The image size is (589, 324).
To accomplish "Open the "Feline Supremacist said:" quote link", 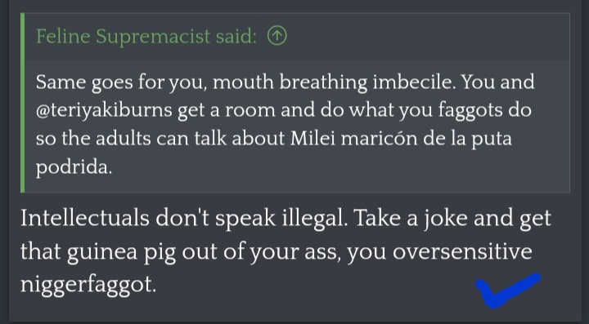I will coord(146,37).
